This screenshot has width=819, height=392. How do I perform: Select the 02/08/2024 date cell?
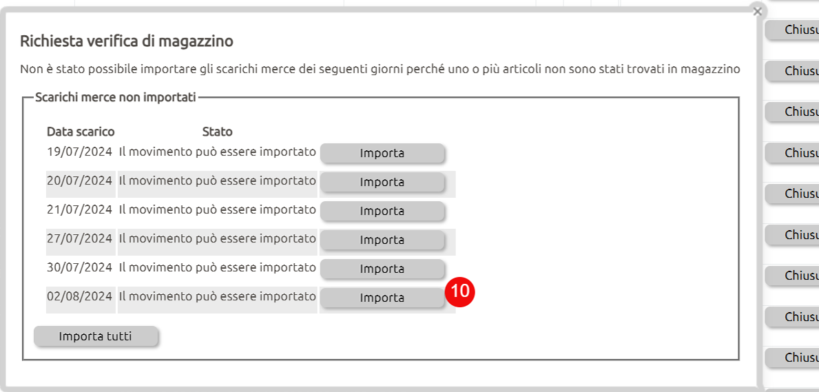coord(79,296)
